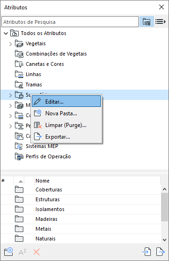Click the rename attribute icon
This screenshot has height=261, width=169.
coord(22,252)
